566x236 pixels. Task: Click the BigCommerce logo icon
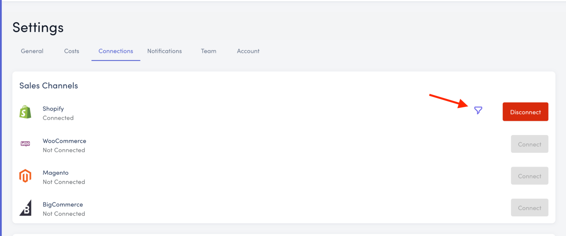coord(25,208)
